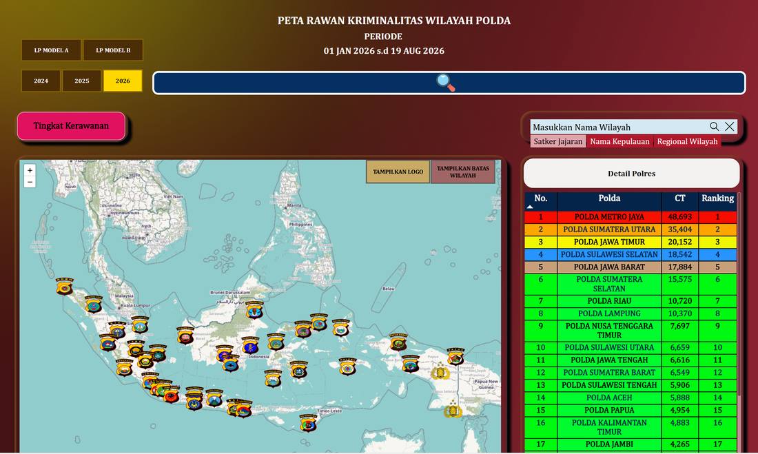
Task: Select the 2025 year filter
Action: (82, 81)
